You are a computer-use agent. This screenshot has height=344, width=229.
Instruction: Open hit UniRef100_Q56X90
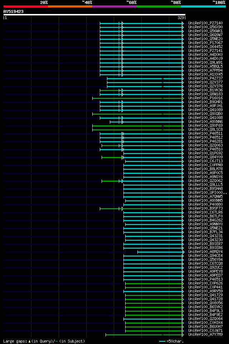[205, 27]
